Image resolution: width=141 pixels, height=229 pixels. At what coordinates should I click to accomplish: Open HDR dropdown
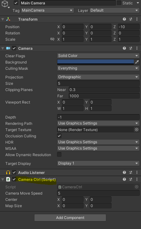click(98, 142)
